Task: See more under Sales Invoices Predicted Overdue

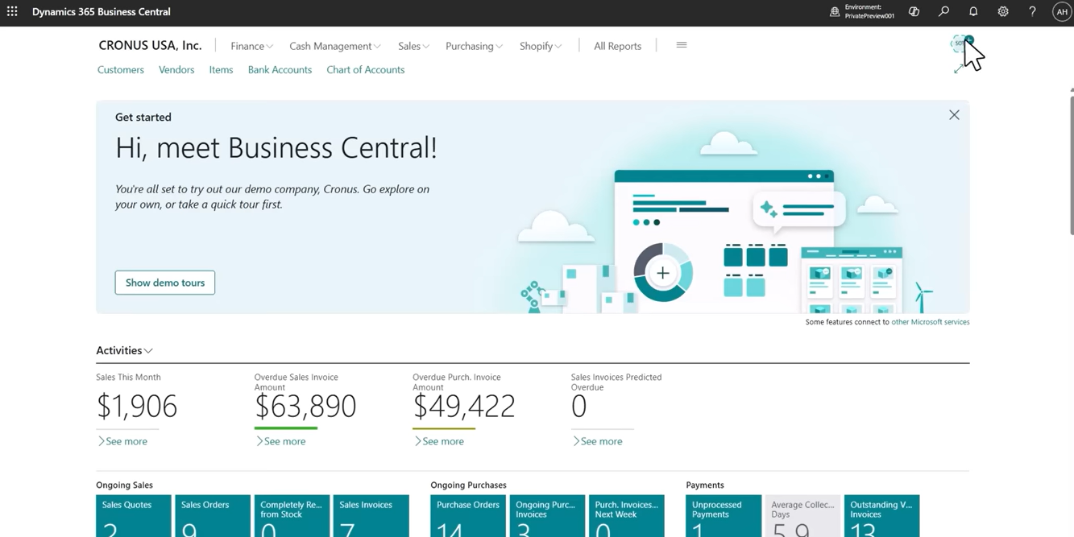Action: tap(597, 441)
